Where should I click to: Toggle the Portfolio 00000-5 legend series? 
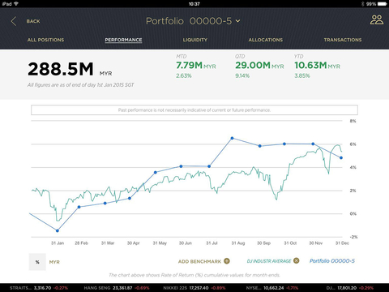[332, 261]
